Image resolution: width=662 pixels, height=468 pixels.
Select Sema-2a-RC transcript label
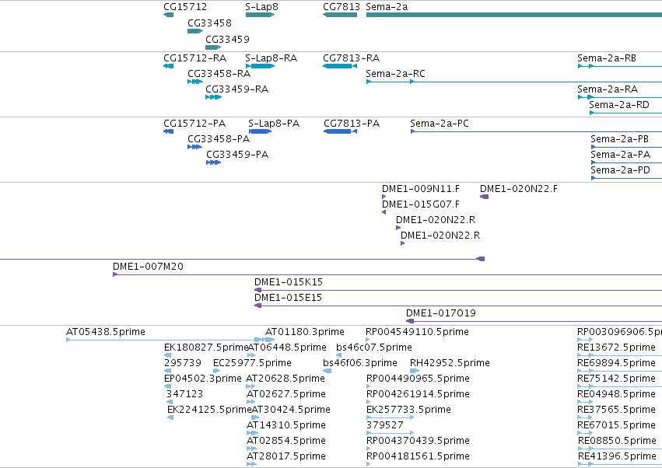coord(395,73)
